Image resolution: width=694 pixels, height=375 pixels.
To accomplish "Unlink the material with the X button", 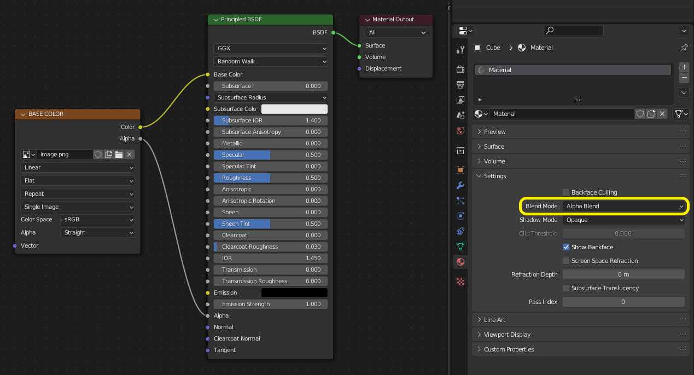I will coord(662,113).
